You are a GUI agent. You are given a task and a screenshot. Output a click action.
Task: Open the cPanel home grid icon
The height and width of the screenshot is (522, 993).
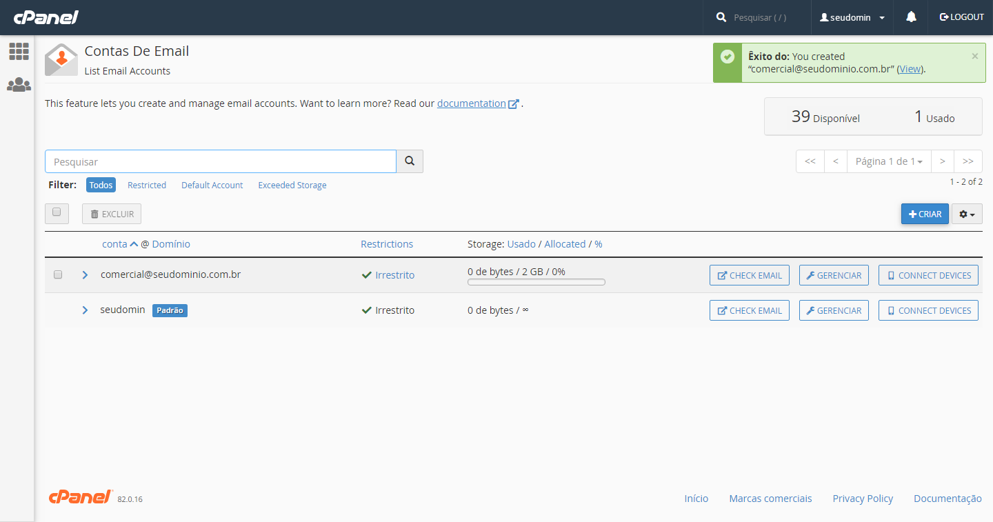pyautogui.click(x=19, y=51)
